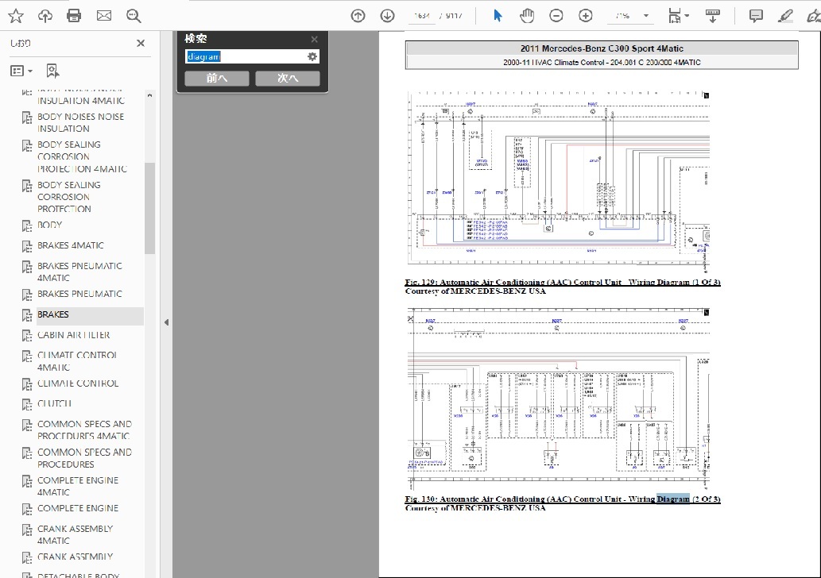
Task: Click the total page count 9117 text
Action: pyautogui.click(x=454, y=16)
